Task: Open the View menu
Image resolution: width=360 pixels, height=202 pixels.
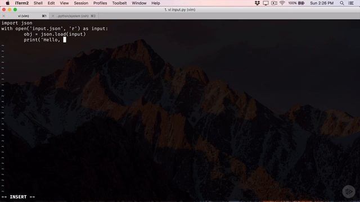Action: point(64,3)
